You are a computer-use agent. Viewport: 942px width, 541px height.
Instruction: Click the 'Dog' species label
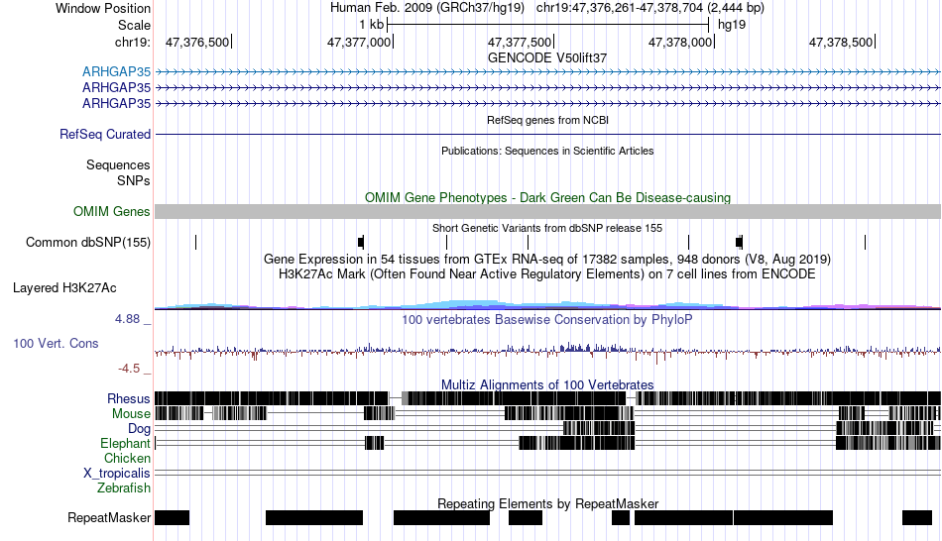[x=140, y=429]
